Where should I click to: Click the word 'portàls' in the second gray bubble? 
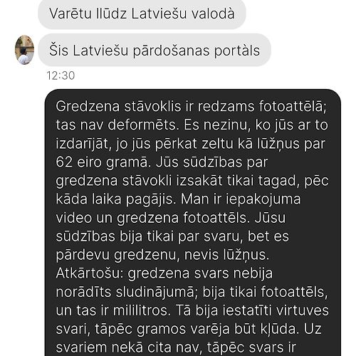[x=237, y=51]
